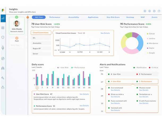Open the warning triangle alerts icon
Viewport: 162px width, 121px height.
[3, 87]
